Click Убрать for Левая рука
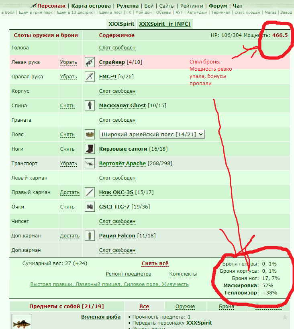This screenshot has width=294, height=329. point(68,62)
